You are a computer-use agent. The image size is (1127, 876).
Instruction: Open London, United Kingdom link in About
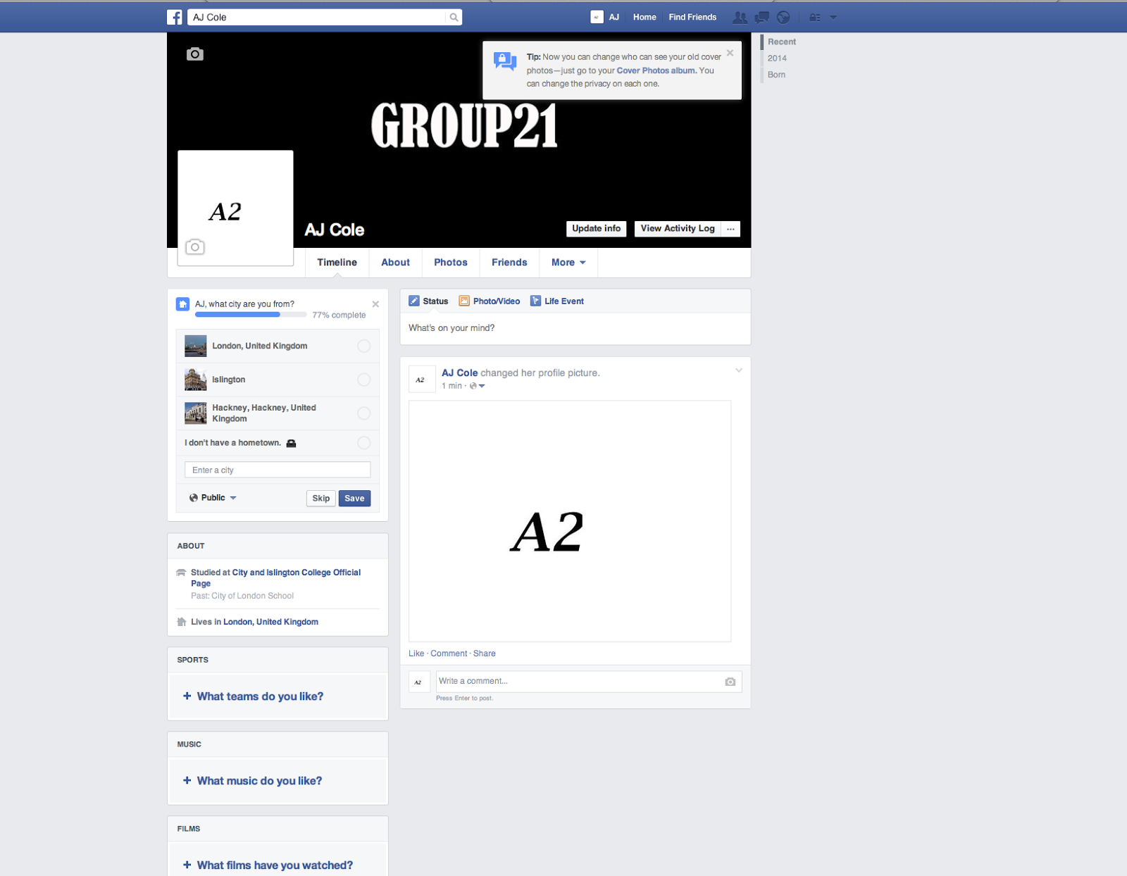(x=270, y=622)
